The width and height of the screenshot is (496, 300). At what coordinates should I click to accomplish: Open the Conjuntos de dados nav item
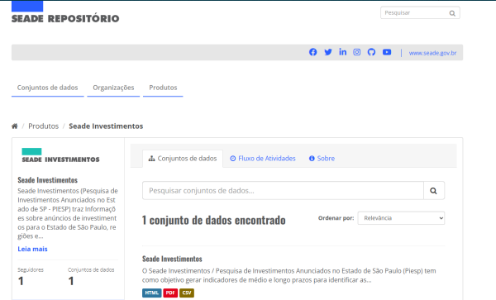(x=47, y=88)
